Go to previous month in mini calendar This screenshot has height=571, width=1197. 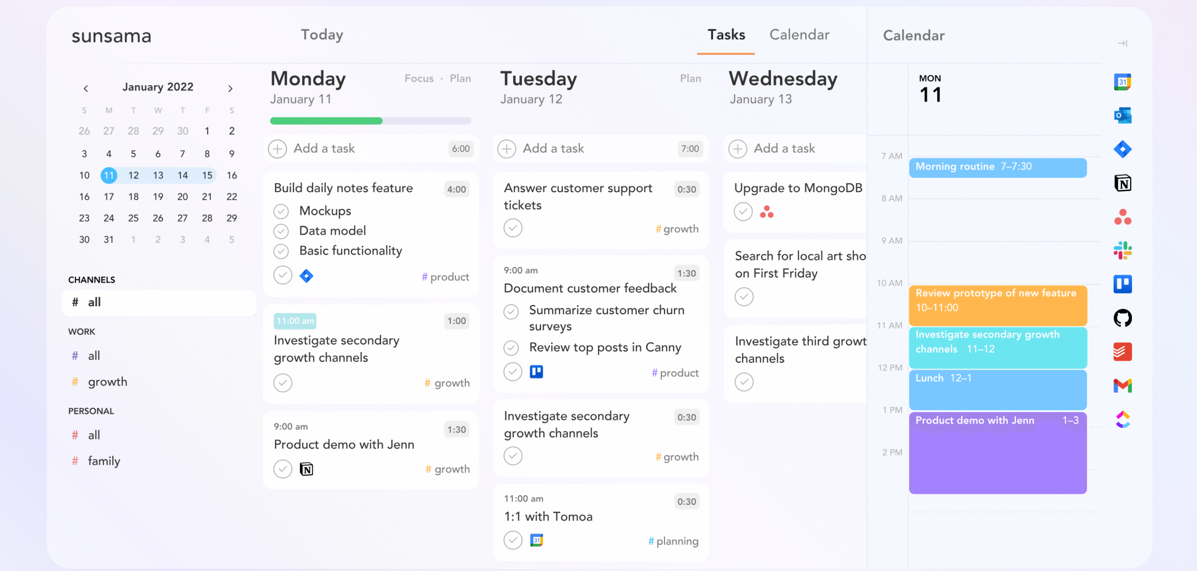tap(86, 88)
